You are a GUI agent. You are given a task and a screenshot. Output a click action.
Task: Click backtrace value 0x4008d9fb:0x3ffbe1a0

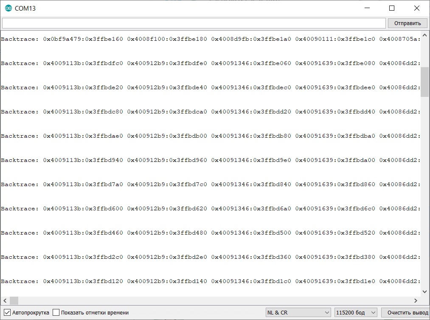[251, 39]
